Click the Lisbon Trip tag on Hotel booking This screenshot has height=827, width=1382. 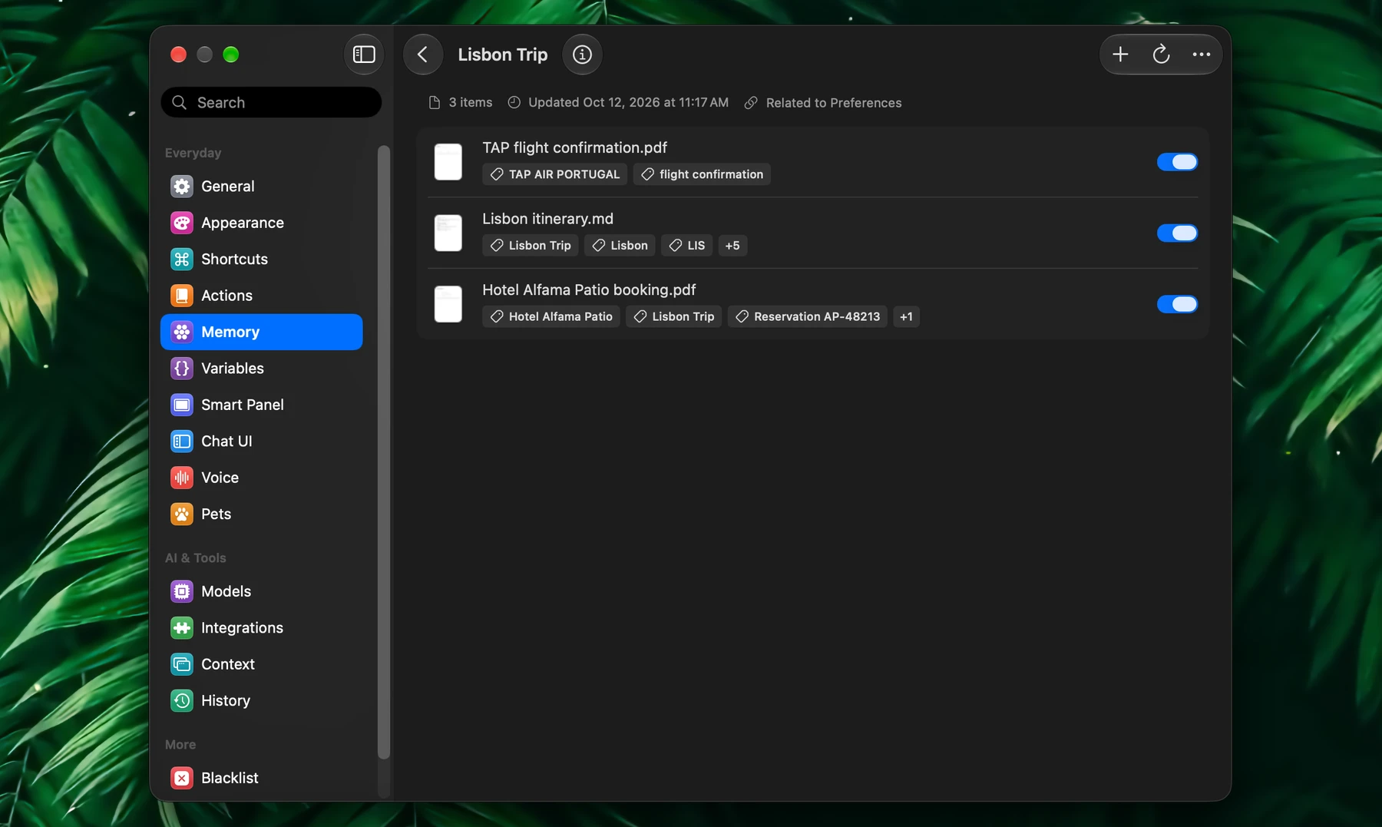pos(673,316)
